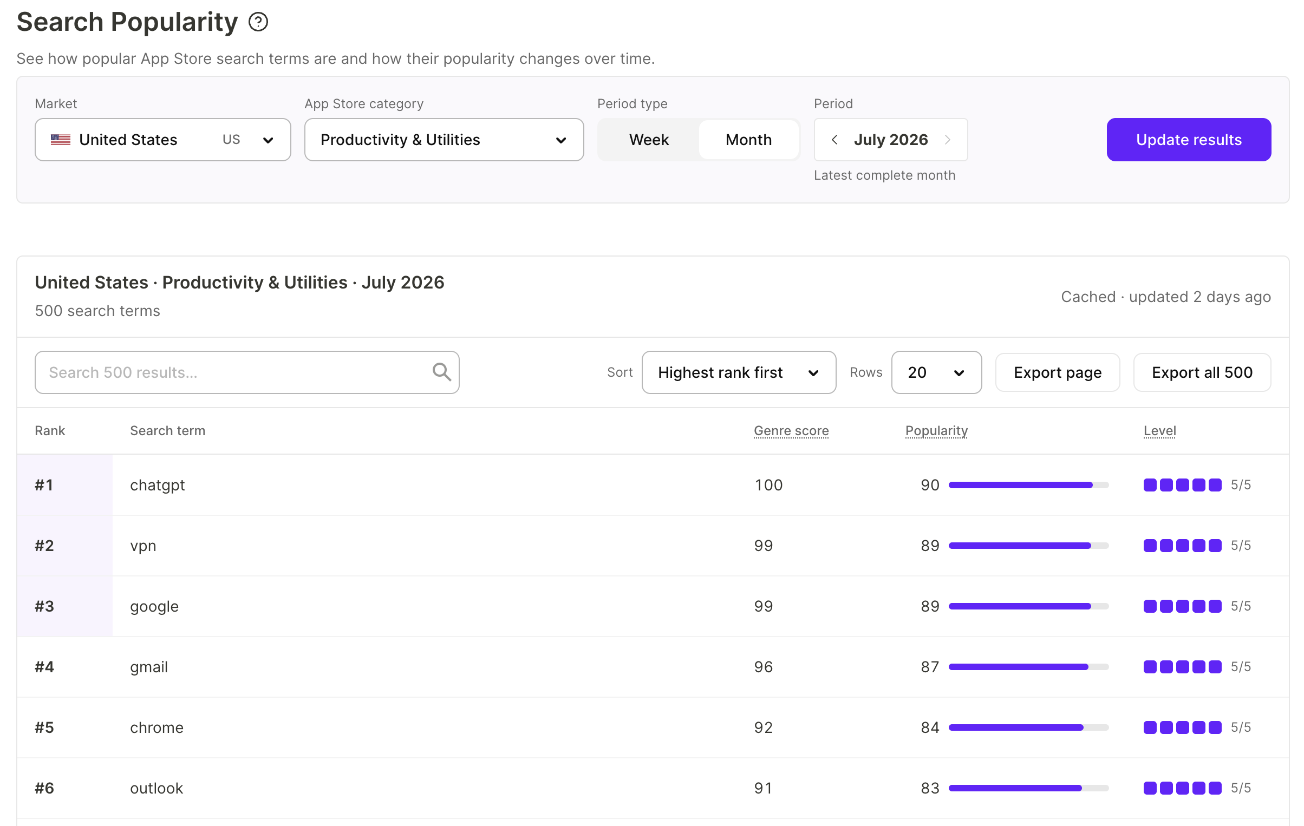Open the Market dropdown showing United States
This screenshot has width=1304, height=826.
coord(163,140)
